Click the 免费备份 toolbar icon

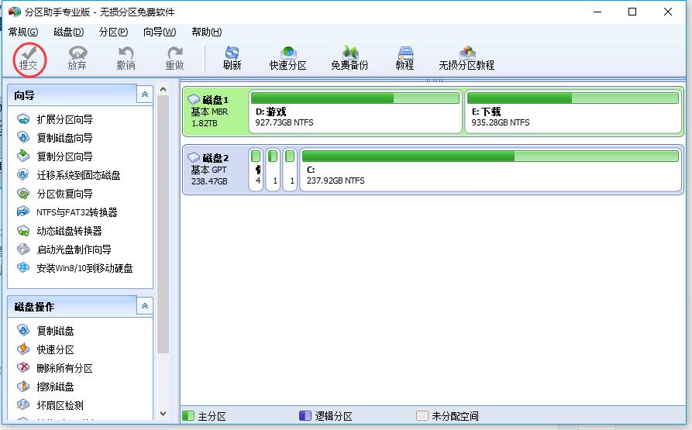(x=349, y=58)
